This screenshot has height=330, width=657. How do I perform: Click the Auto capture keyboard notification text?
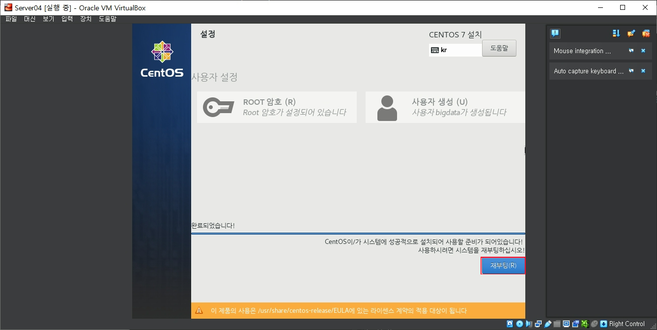click(x=589, y=71)
